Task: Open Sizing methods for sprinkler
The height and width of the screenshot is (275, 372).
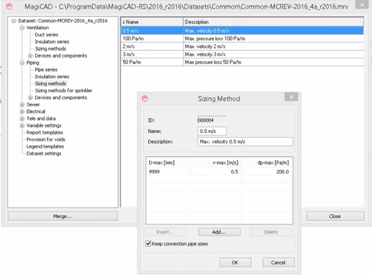Action: point(63,91)
